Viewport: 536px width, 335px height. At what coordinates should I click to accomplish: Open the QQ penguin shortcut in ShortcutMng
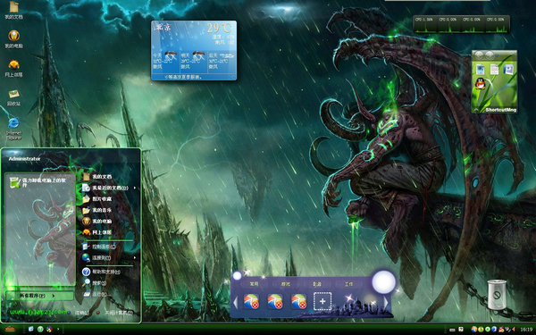[x=481, y=83]
